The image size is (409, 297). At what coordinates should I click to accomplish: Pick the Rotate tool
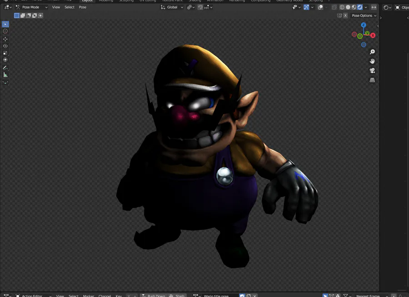[x=5, y=46]
